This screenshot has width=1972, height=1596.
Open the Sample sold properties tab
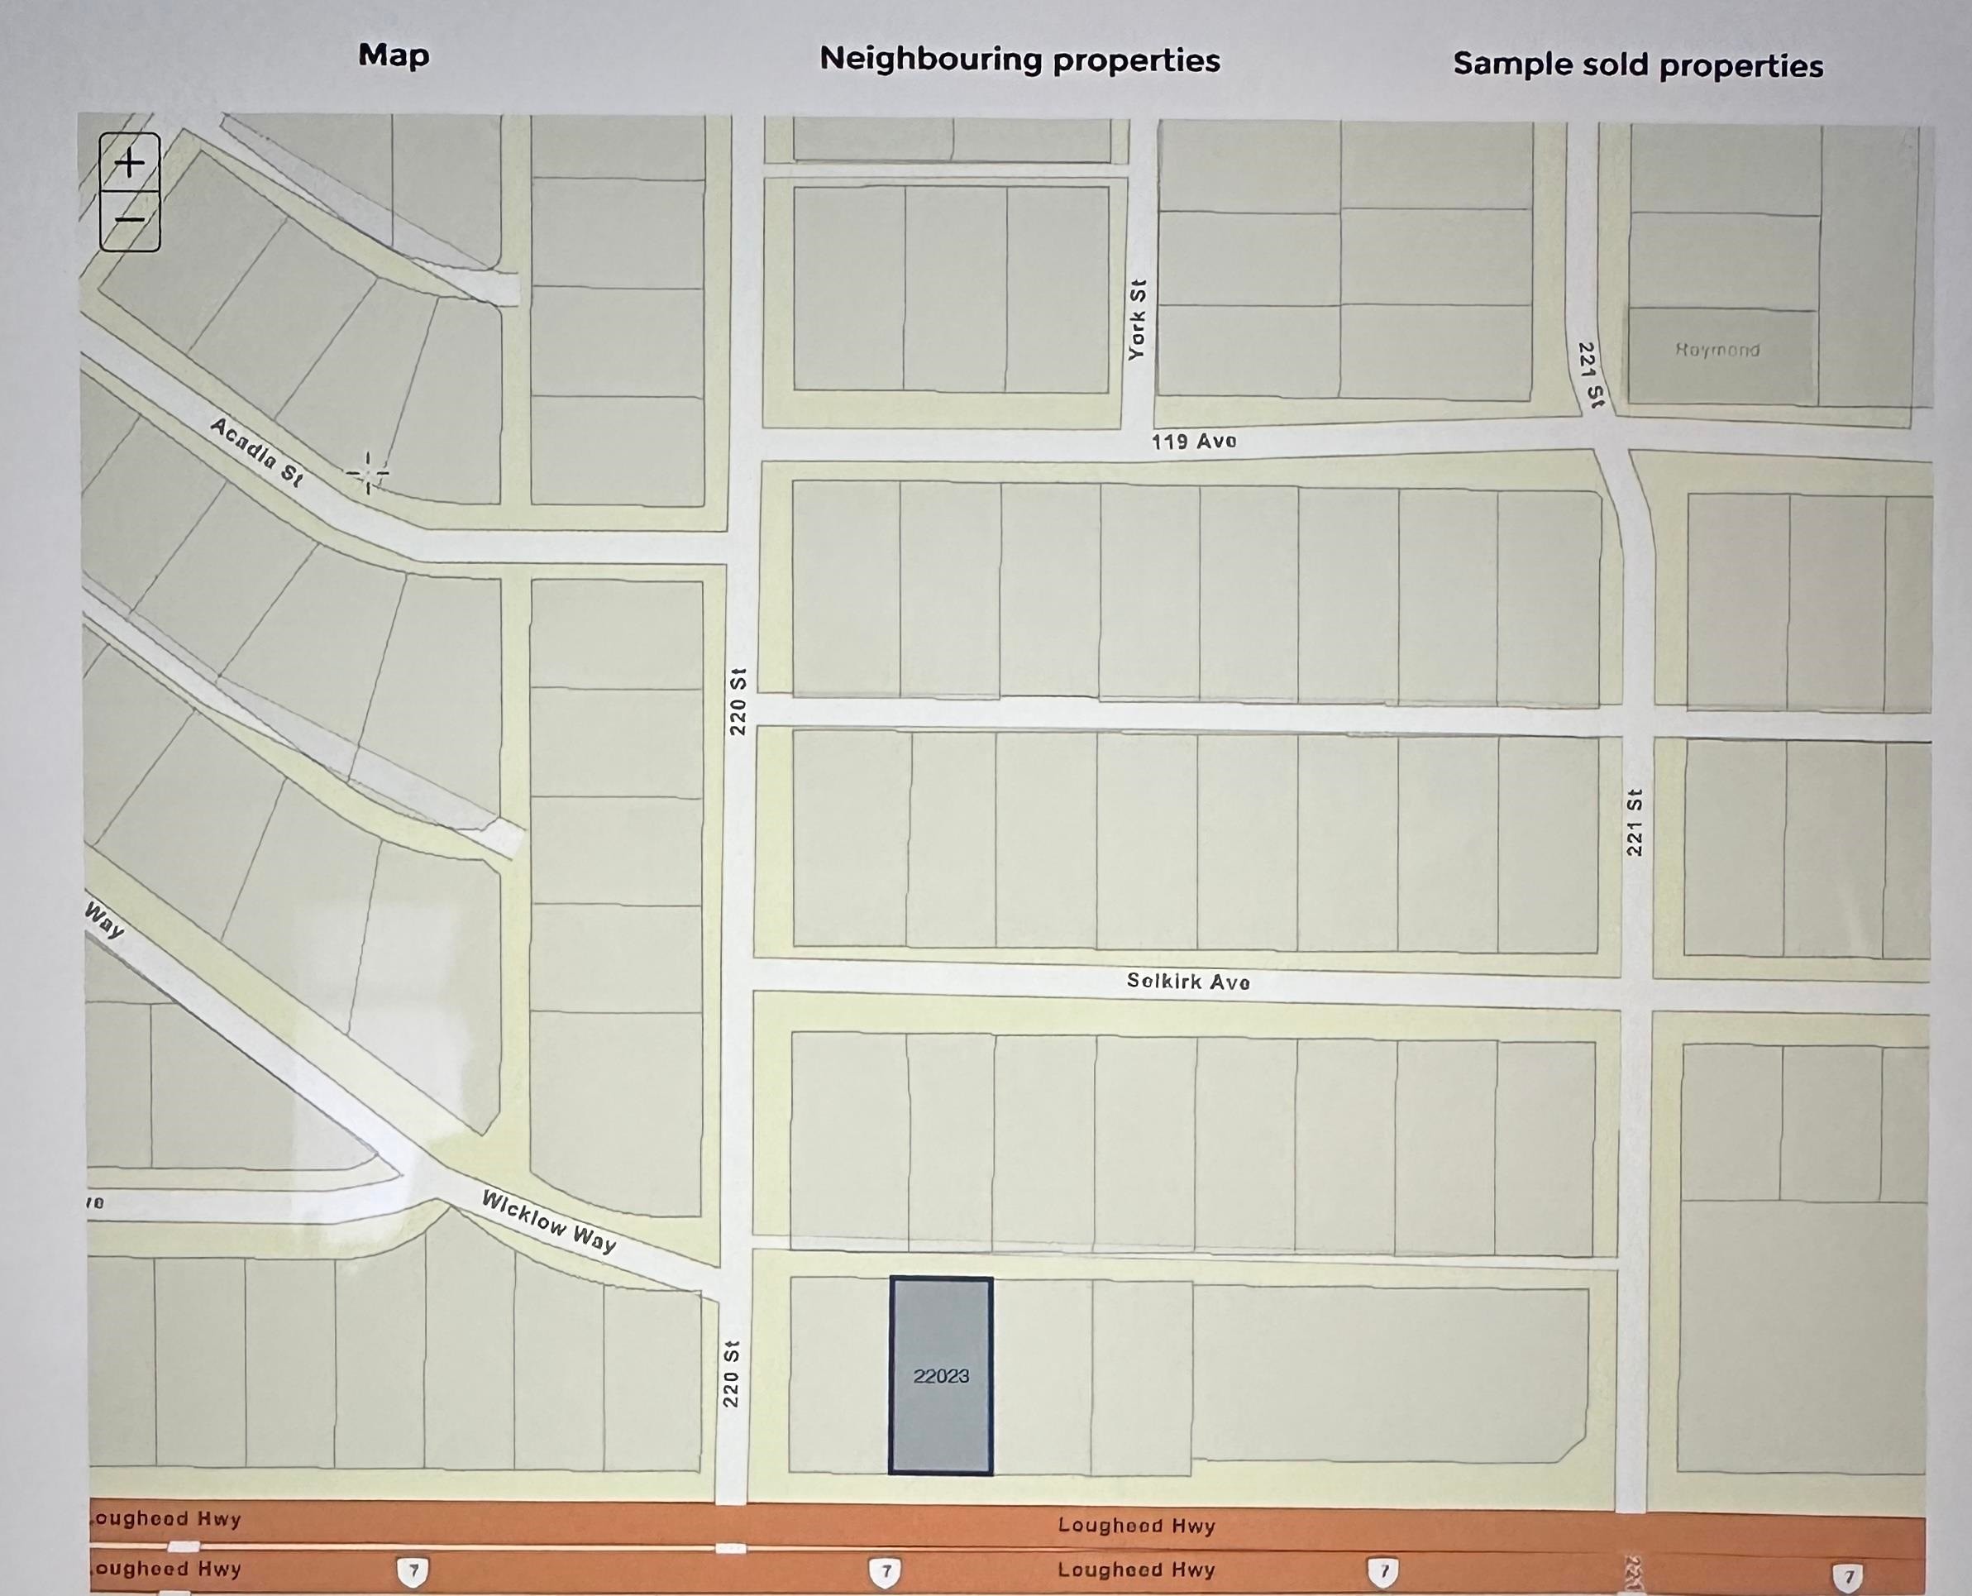click(x=1637, y=65)
